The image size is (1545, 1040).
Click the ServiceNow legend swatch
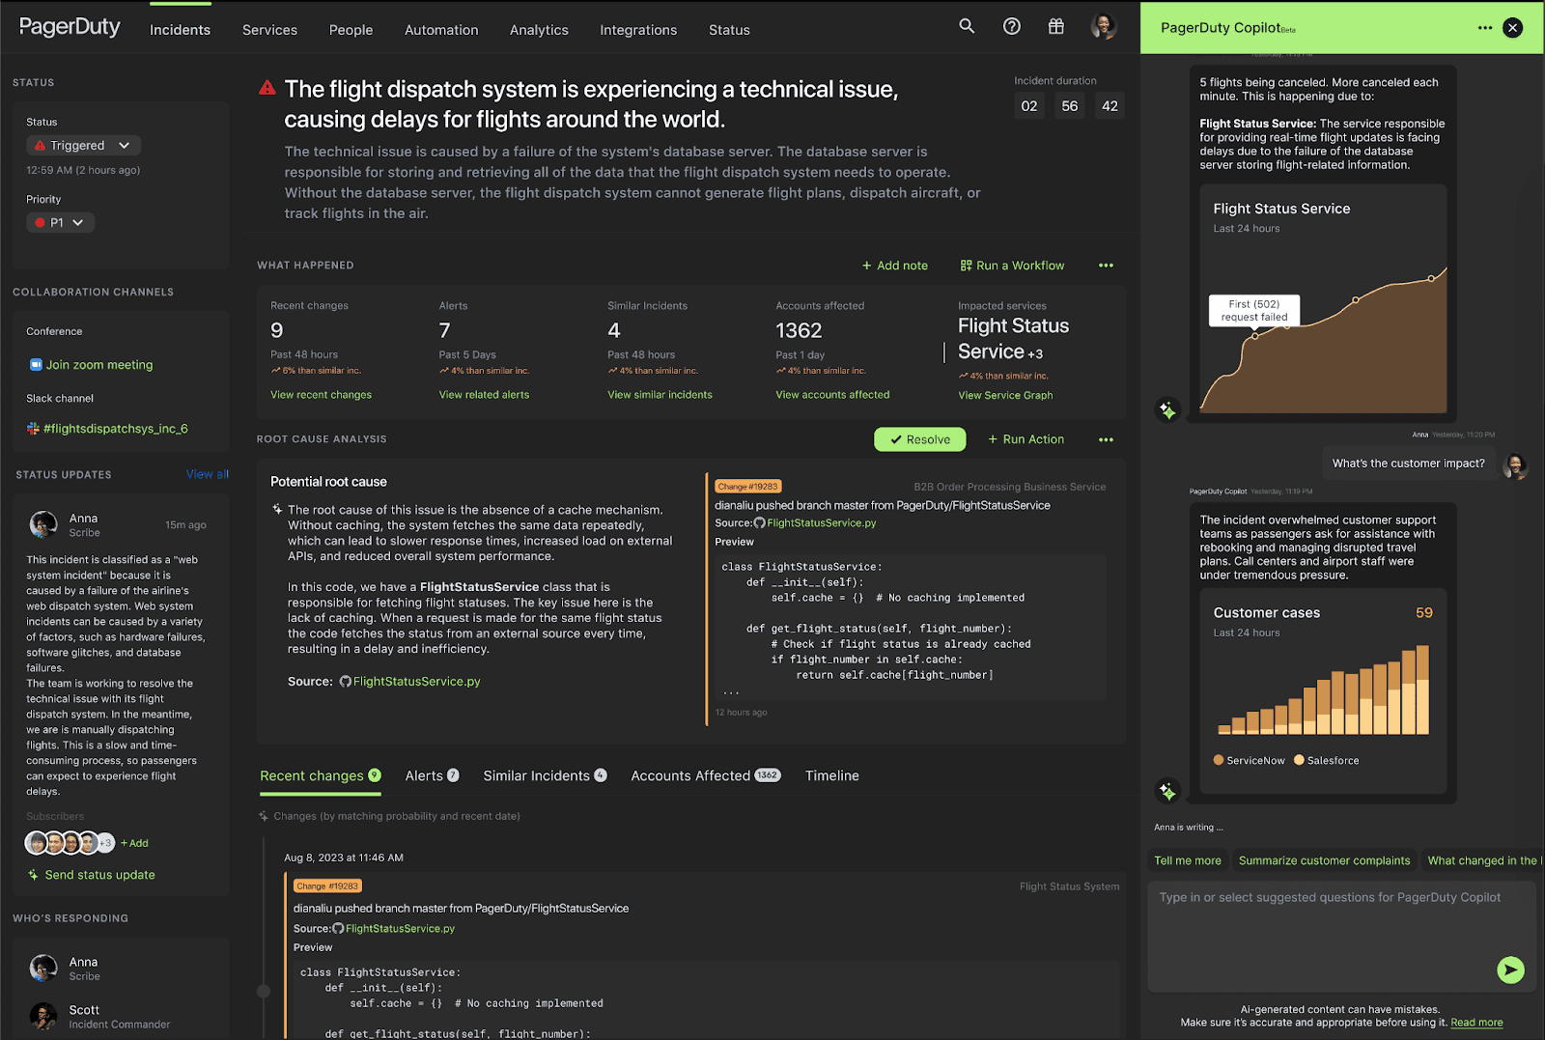pos(1219,760)
